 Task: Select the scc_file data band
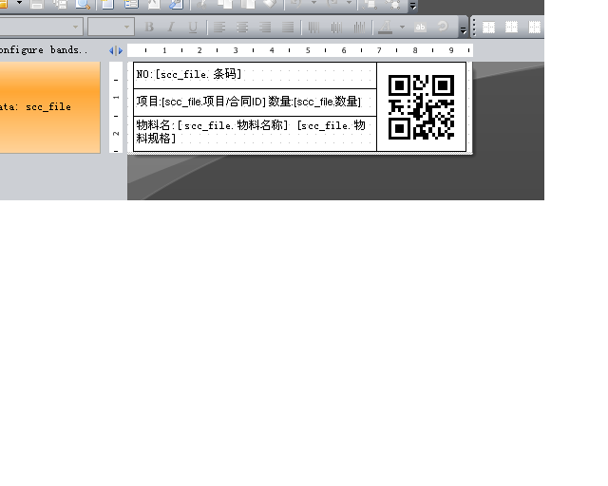coord(50,107)
